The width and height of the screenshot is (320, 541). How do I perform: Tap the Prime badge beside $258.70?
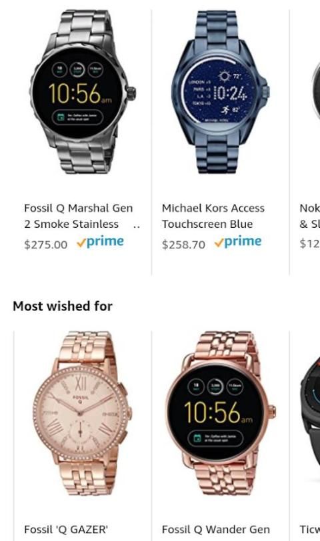pos(238,243)
